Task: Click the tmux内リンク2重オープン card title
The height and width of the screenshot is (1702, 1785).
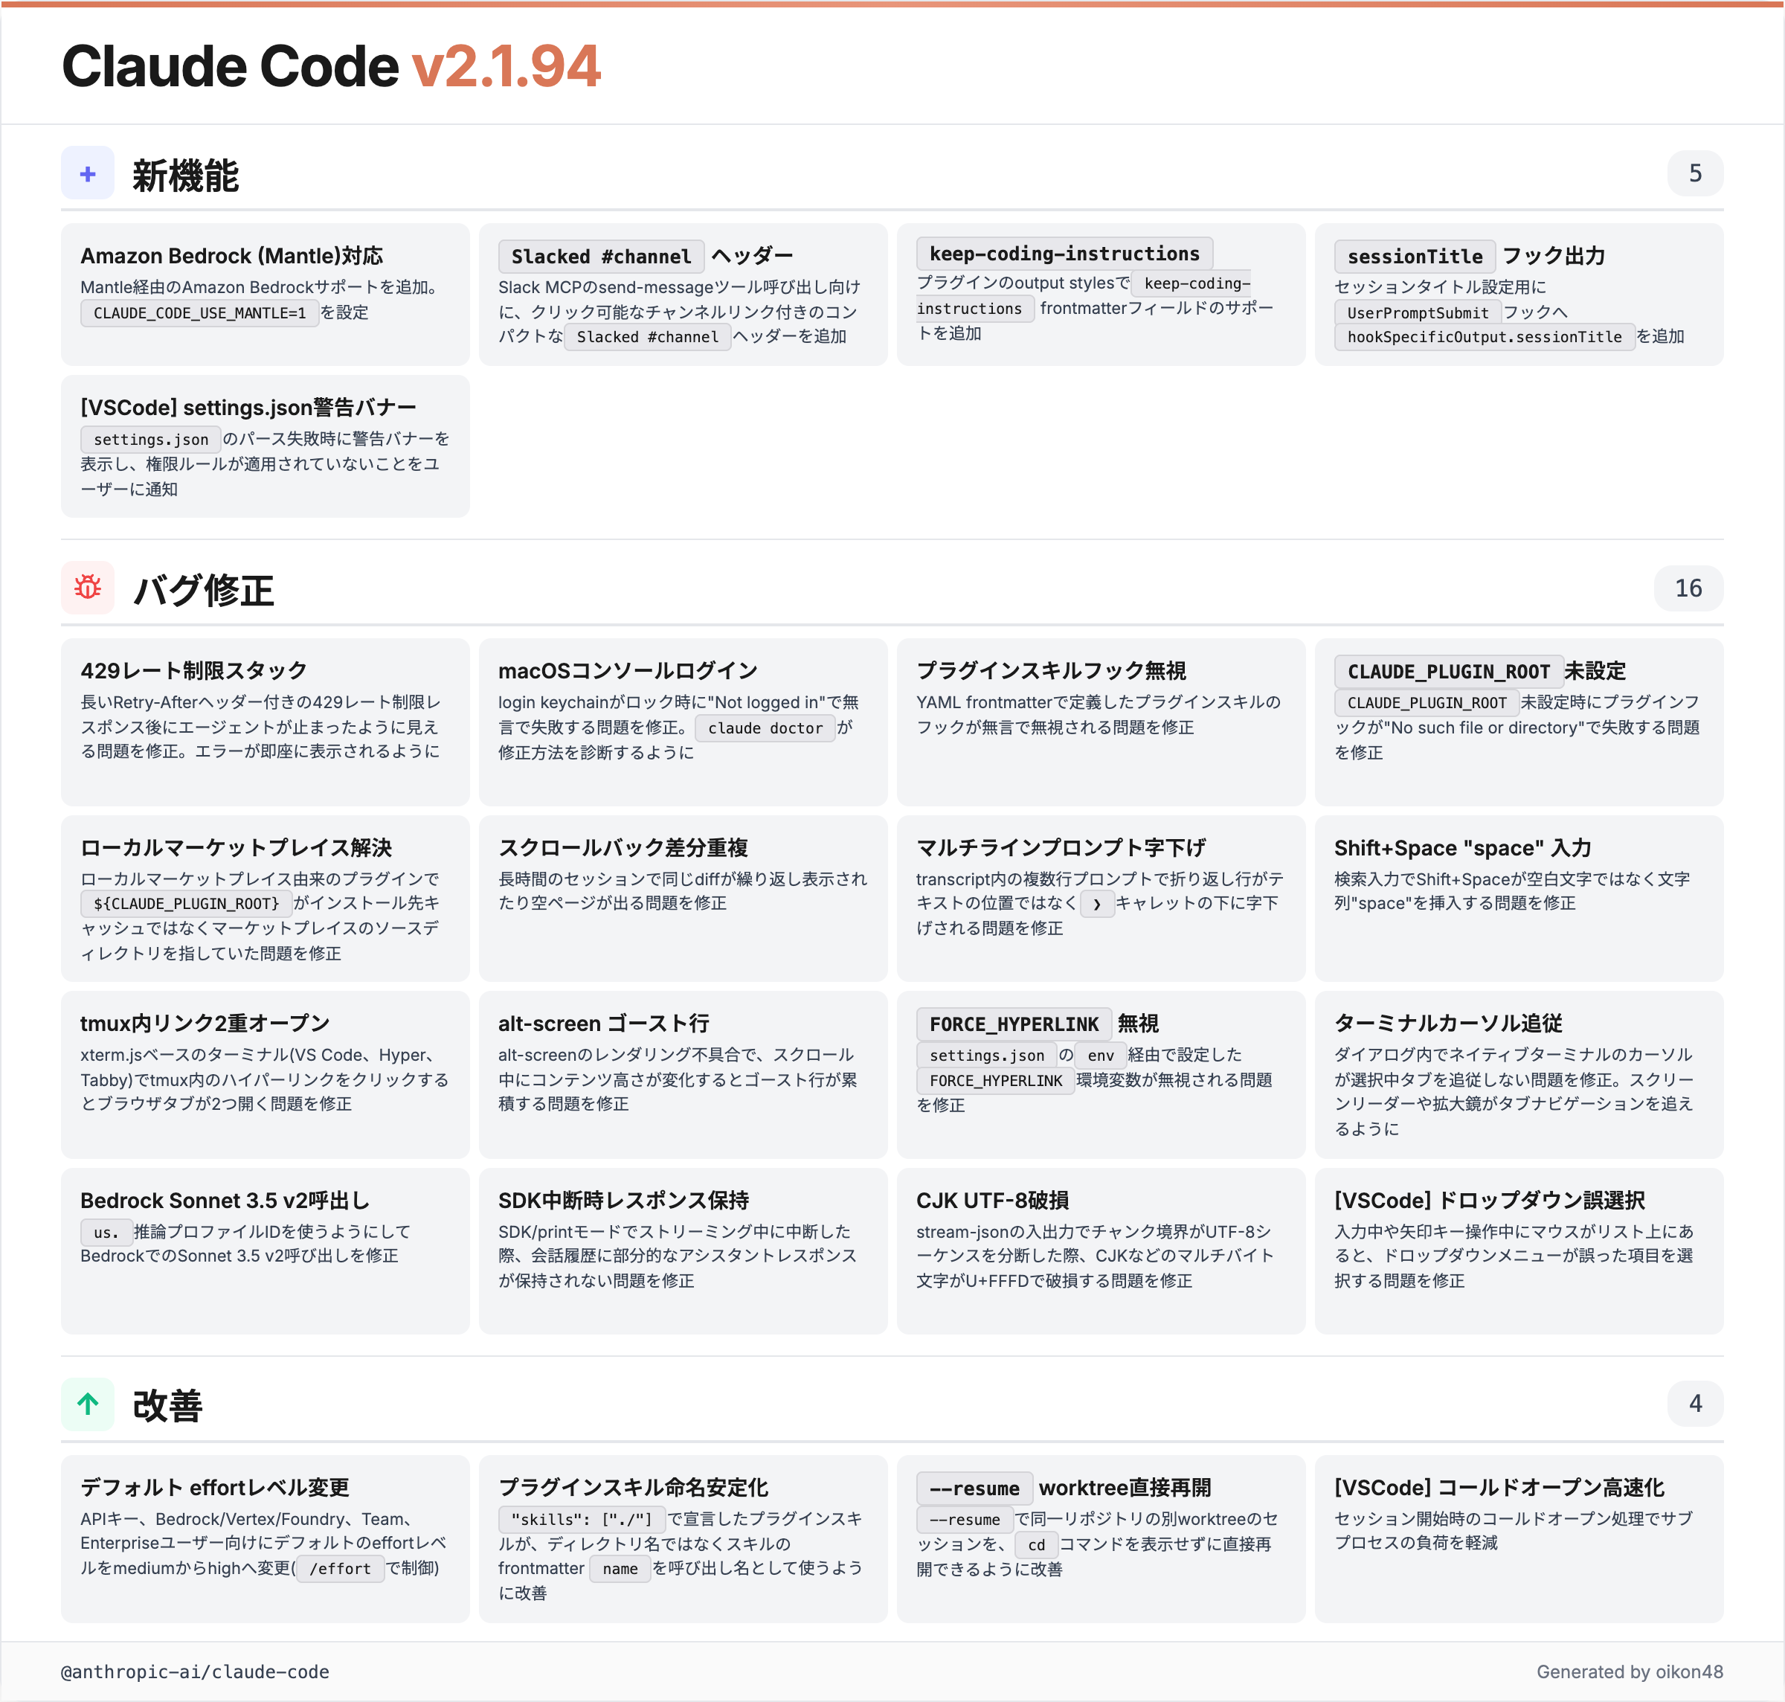Action: pos(204,1024)
